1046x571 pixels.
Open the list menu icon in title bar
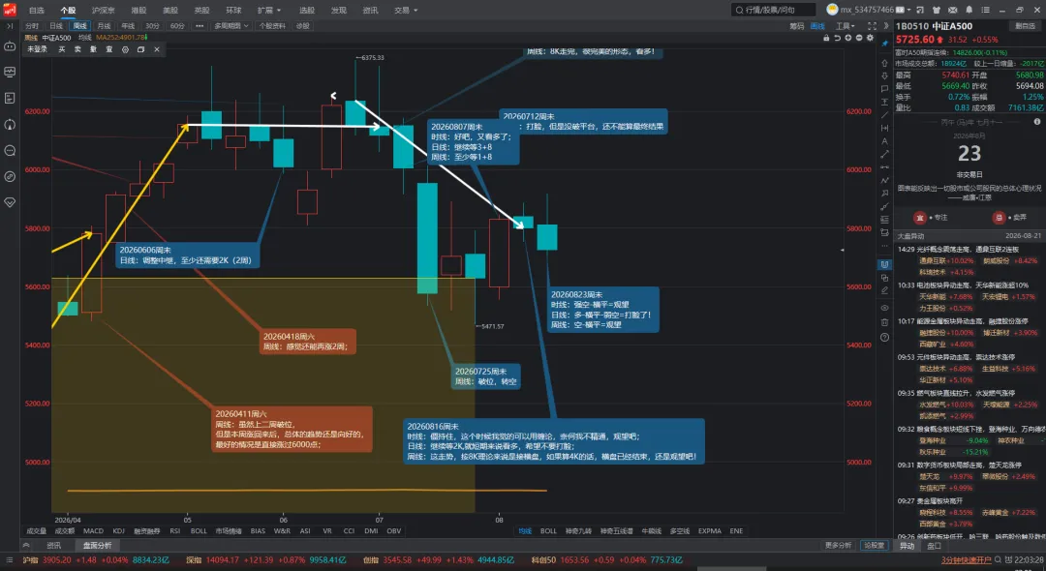click(x=985, y=10)
